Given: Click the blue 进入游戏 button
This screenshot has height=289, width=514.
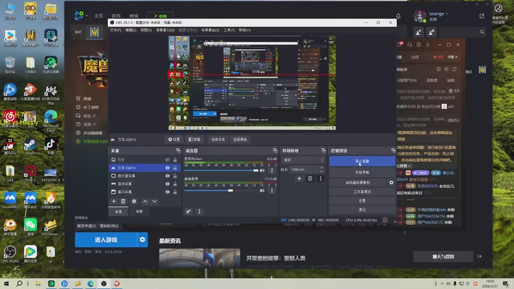Looking at the screenshot, I should tap(106, 240).
